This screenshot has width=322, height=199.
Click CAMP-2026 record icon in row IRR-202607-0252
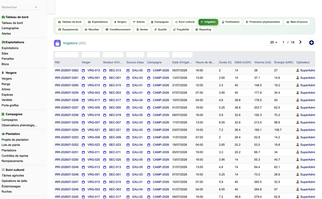(149, 145)
